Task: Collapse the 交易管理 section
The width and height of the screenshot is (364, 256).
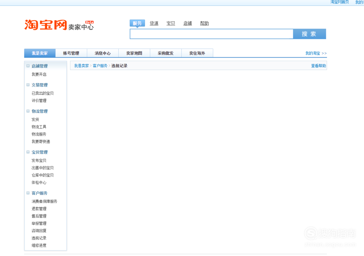Action: [x=28, y=85]
